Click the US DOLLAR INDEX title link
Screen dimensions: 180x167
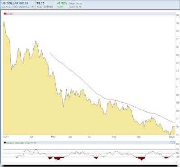pos(15,3)
